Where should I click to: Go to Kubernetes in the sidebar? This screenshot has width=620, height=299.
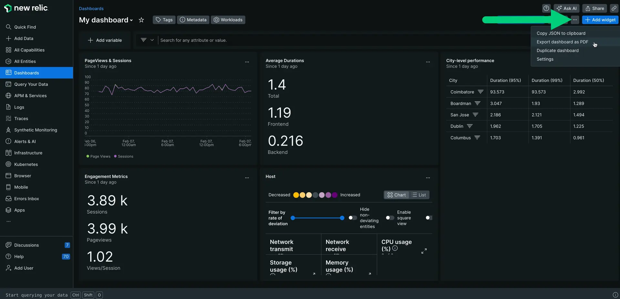click(26, 164)
